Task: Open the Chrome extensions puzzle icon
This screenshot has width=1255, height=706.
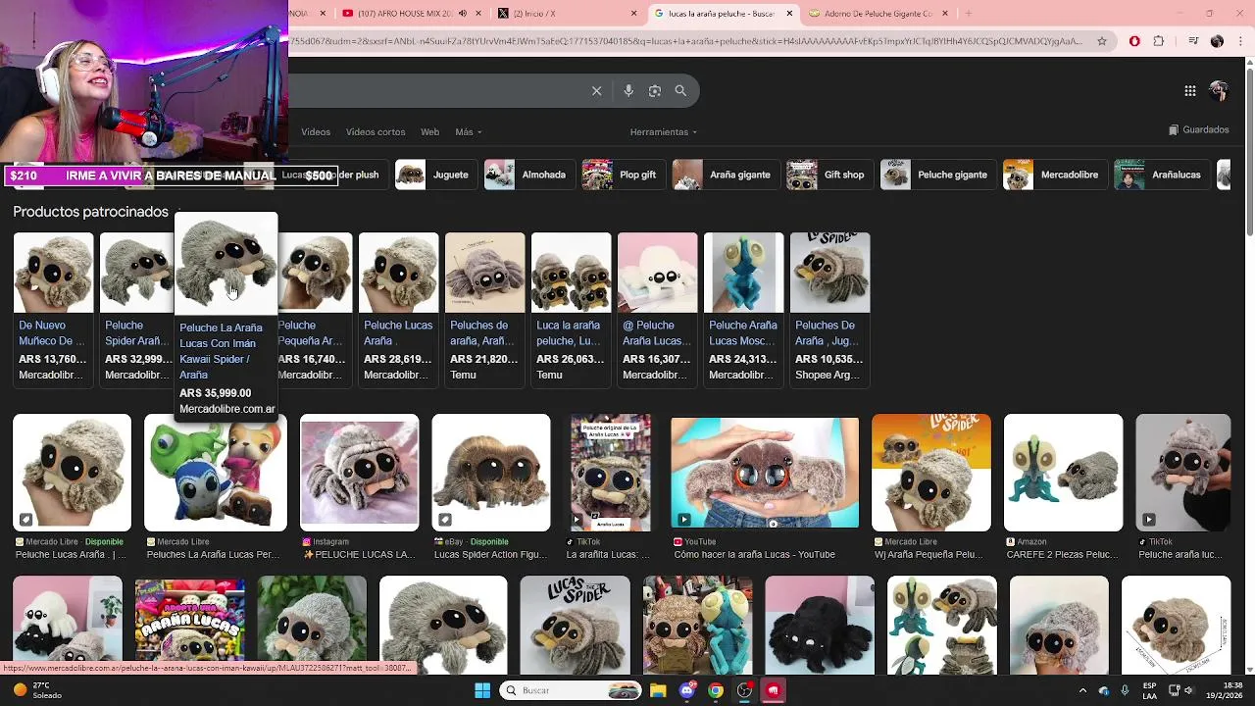Action: pos(1159,41)
